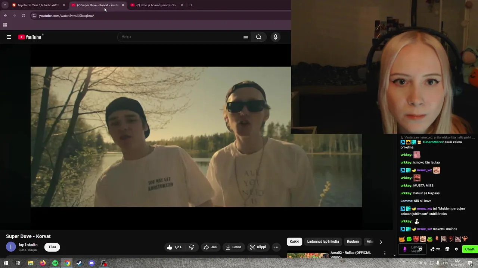Open the taskbar clock showing 1.52

pyautogui.click(x=457, y=263)
